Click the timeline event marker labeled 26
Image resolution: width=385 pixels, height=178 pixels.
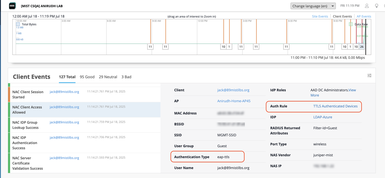point(361,47)
